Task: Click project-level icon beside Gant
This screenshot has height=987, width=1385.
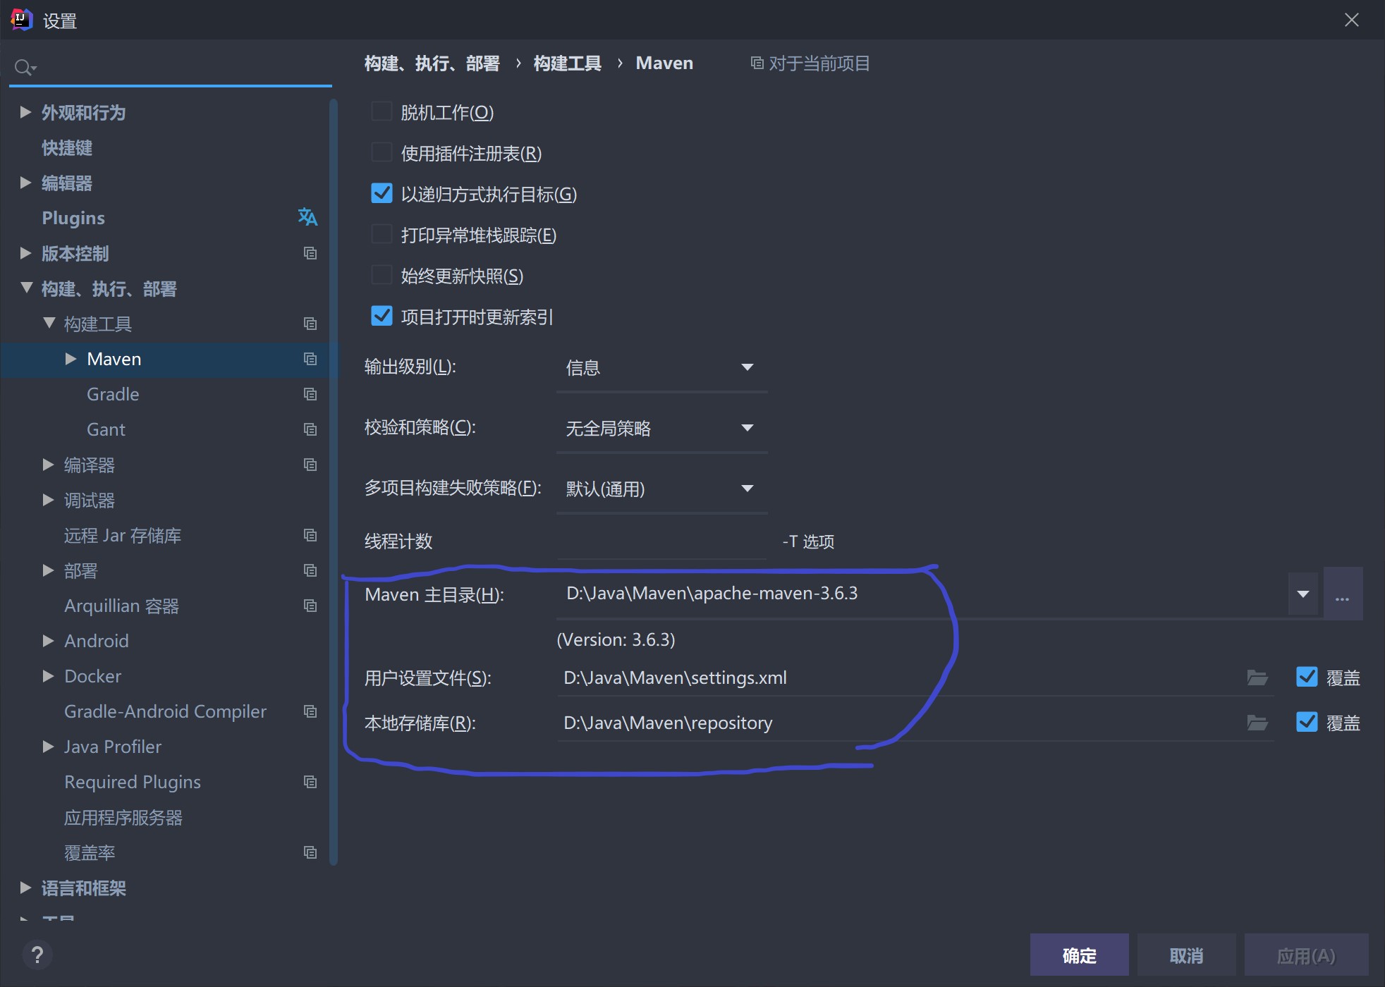Action: (x=310, y=429)
